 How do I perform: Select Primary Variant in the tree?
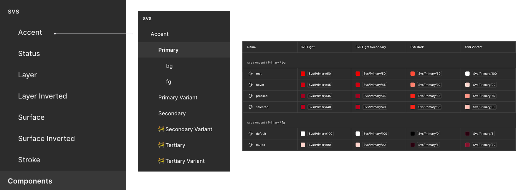(178, 97)
